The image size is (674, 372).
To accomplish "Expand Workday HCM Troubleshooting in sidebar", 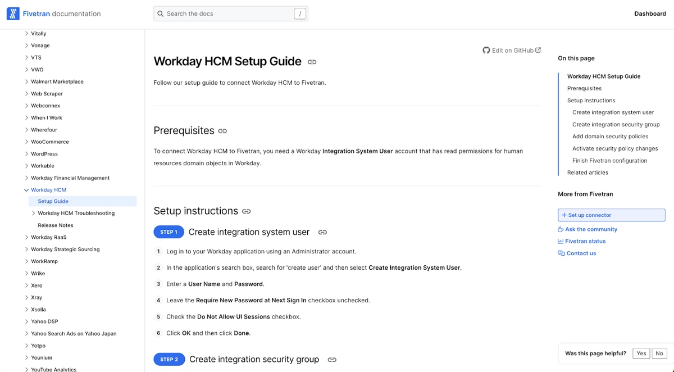I will [33, 214].
